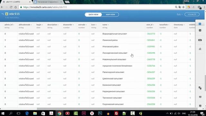Open Task View on taskbar

(19, 113)
